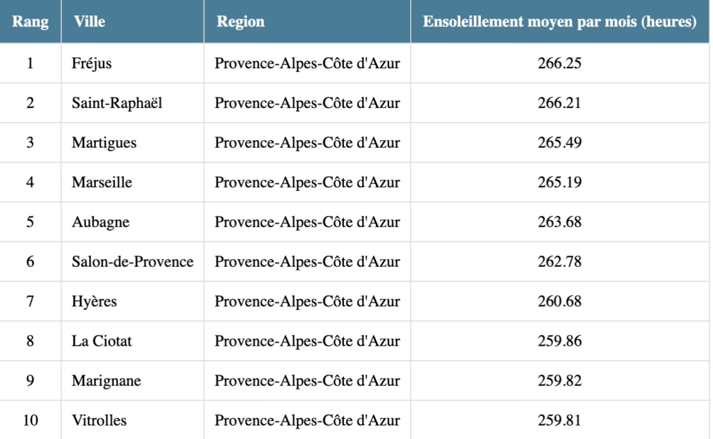713x439 pixels.
Task: Select the Fréjus city cell
Action: coord(92,63)
